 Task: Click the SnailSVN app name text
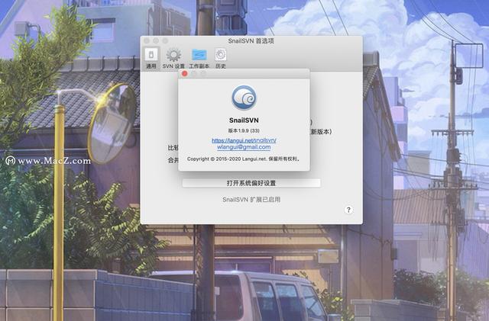click(x=244, y=120)
